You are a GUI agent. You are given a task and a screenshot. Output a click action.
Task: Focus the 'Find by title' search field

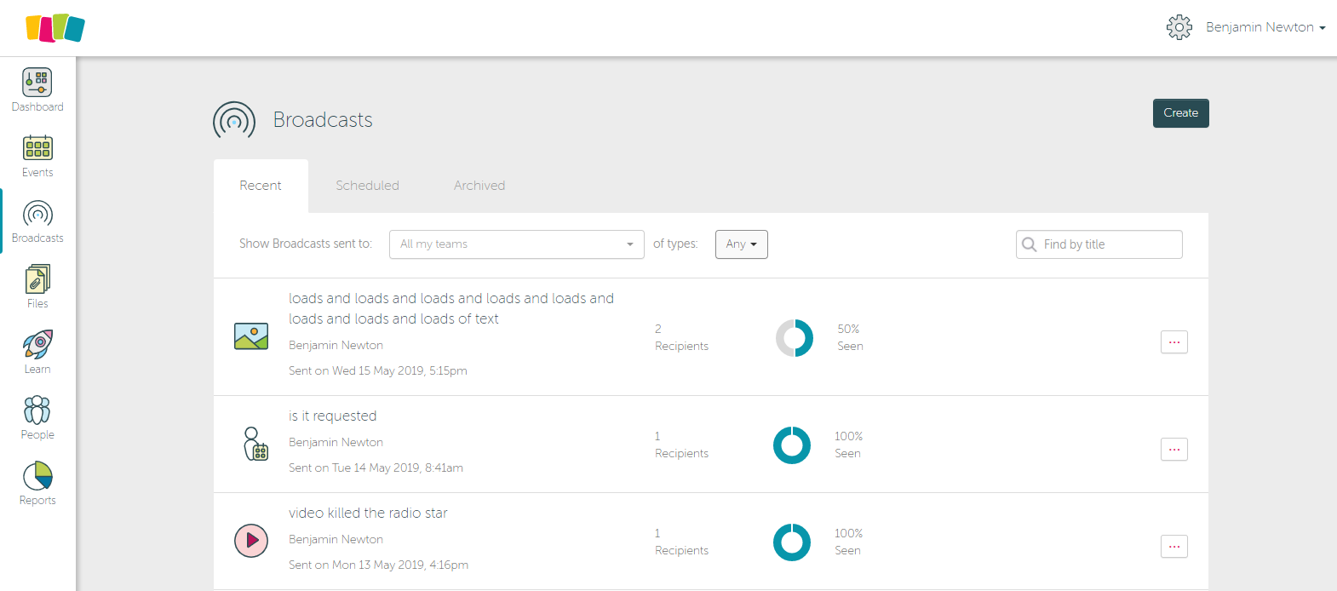[x=1099, y=244]
